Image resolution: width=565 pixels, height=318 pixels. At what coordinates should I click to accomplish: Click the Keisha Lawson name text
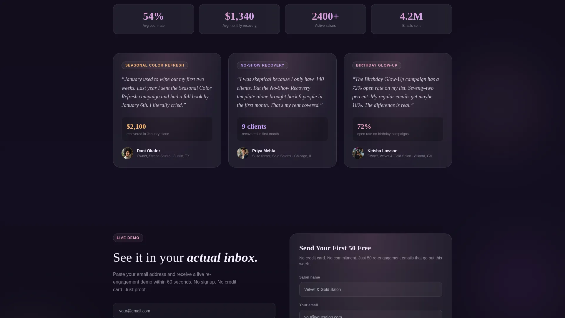pos(382,151)
